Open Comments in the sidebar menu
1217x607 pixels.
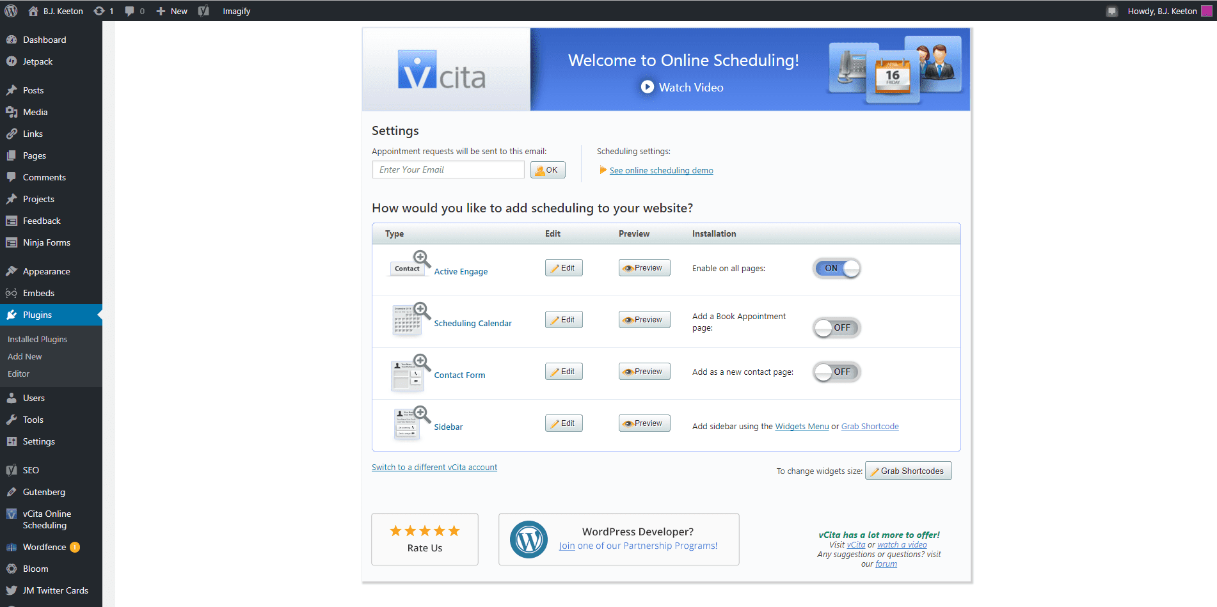51,177
